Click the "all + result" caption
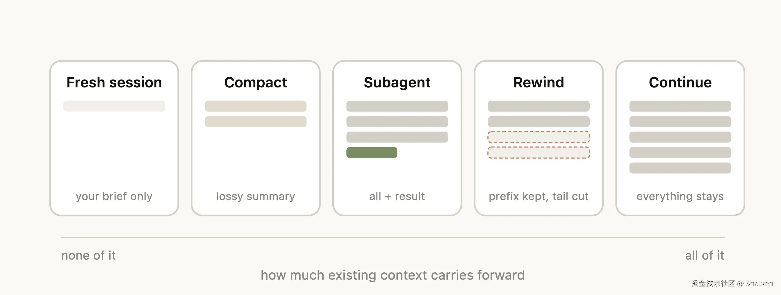This screenshot has width=781, height=295. [397, 196]
